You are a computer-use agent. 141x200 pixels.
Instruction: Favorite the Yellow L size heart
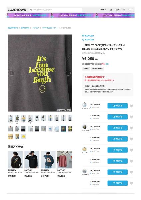coord(131,161)
